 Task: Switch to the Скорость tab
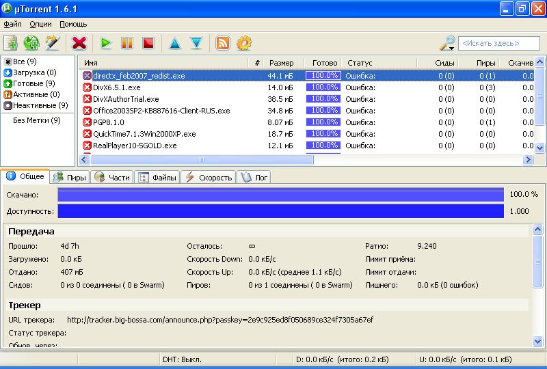(209, 178)
